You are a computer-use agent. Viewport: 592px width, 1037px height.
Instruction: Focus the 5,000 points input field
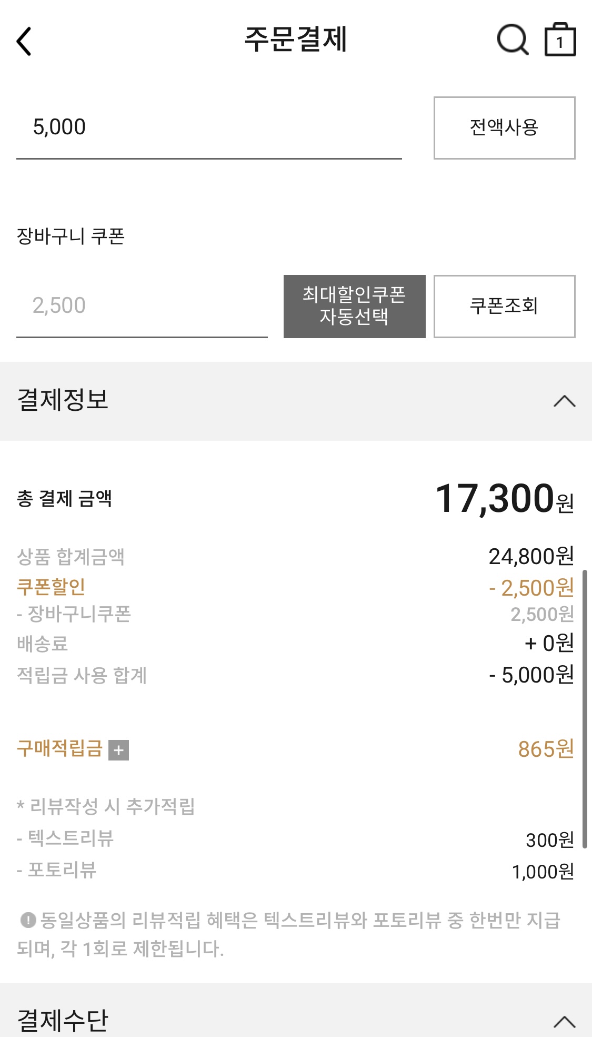click(208, 127)
